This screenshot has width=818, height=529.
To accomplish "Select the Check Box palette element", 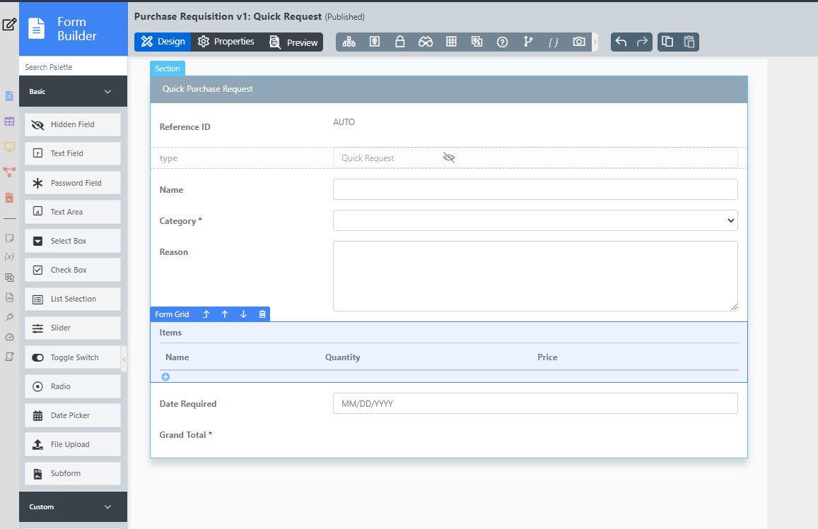I will [x=72, y=270].
